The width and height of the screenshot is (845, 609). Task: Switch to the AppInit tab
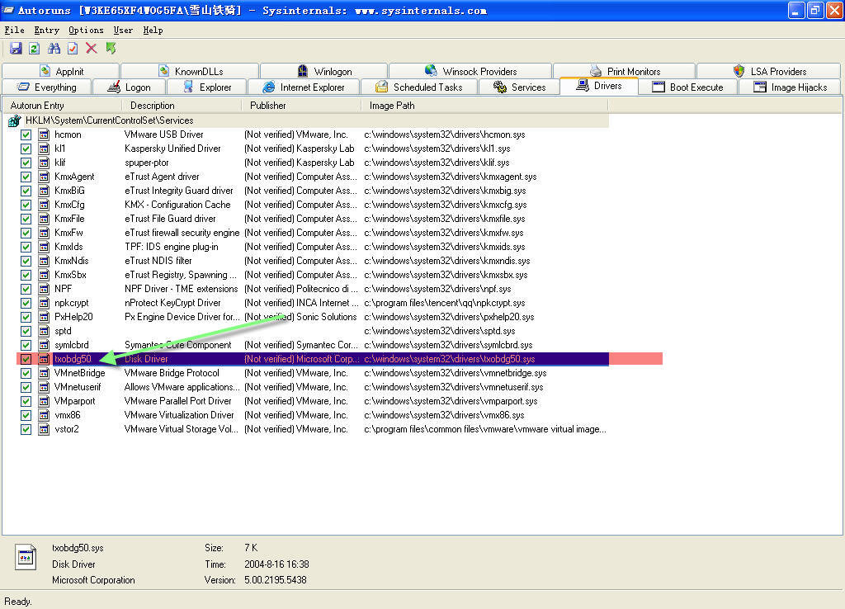coord(61,71)
